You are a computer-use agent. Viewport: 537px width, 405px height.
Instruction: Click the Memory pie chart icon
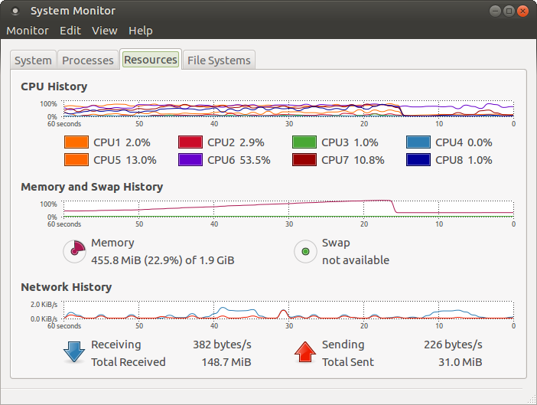tap(74, 251)
